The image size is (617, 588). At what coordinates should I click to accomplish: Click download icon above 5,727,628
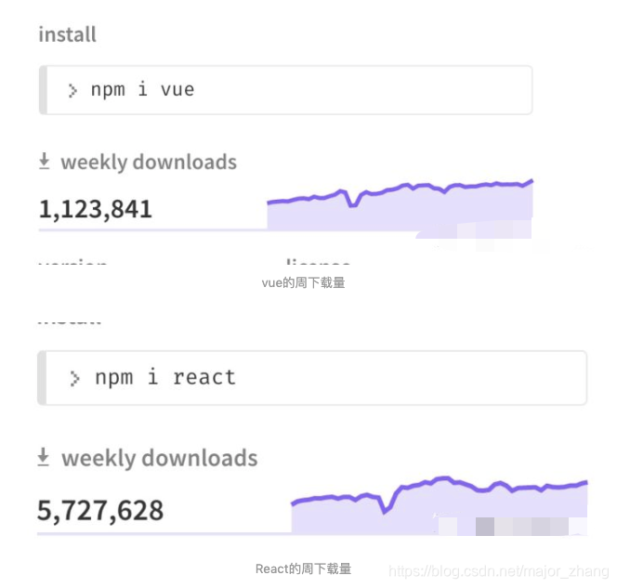[43, 458]
